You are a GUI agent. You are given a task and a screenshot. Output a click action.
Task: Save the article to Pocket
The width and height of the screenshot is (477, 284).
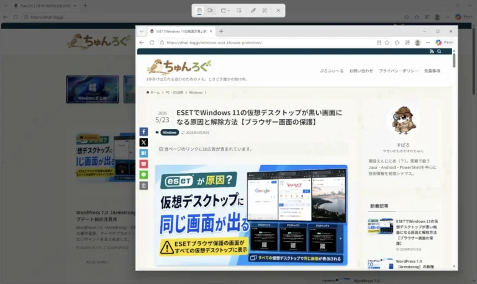click(143, 164)
